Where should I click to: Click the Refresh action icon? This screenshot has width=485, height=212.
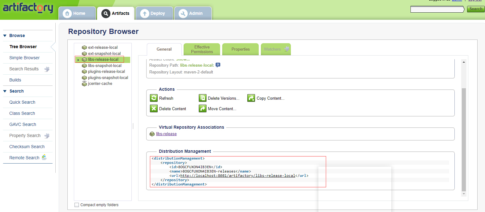[x=154, y=98]
